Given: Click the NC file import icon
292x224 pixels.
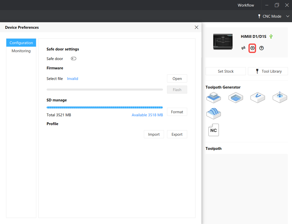Looking at the screenshot, I should [x=213, y=130].
